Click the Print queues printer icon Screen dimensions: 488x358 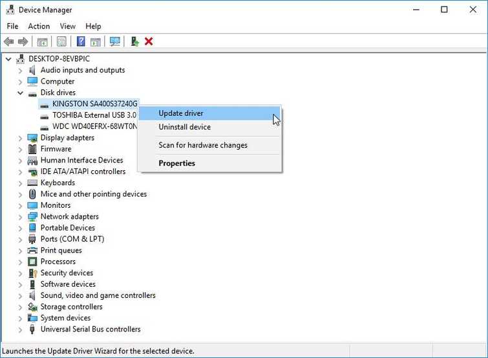click(32, 251)
